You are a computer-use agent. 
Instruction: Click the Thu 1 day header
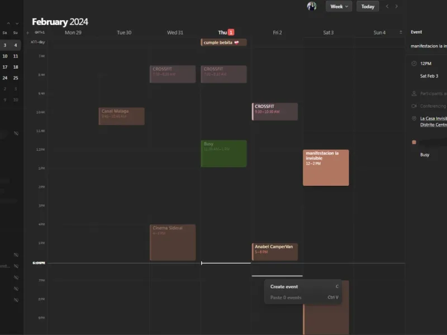(226, 32)
